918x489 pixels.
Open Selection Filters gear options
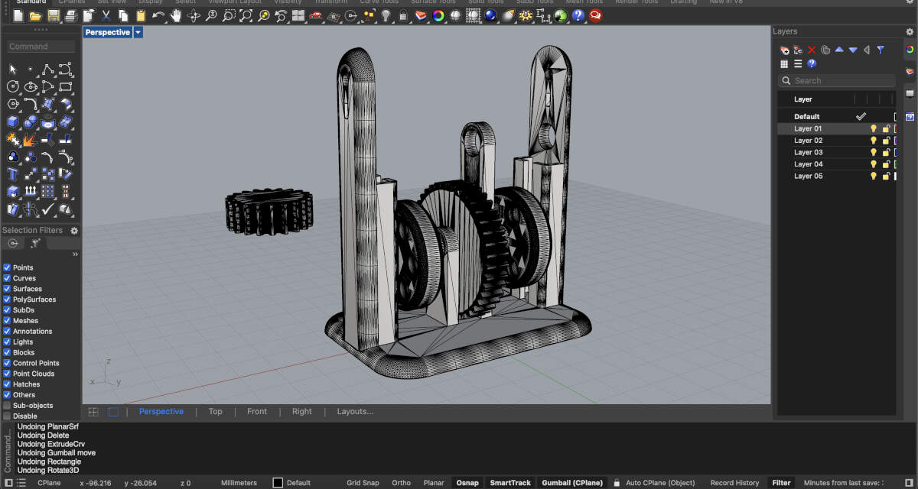click(74, 230)
